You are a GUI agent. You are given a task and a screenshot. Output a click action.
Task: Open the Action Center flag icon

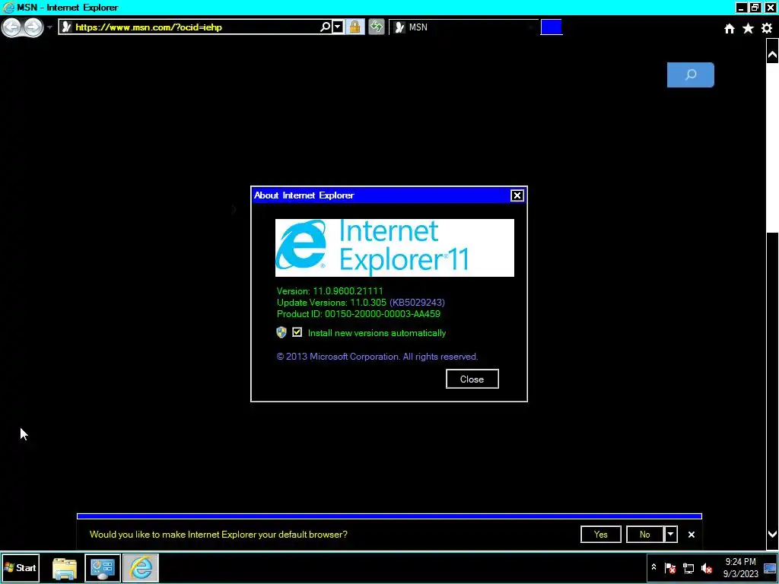(x=669, y=568)
